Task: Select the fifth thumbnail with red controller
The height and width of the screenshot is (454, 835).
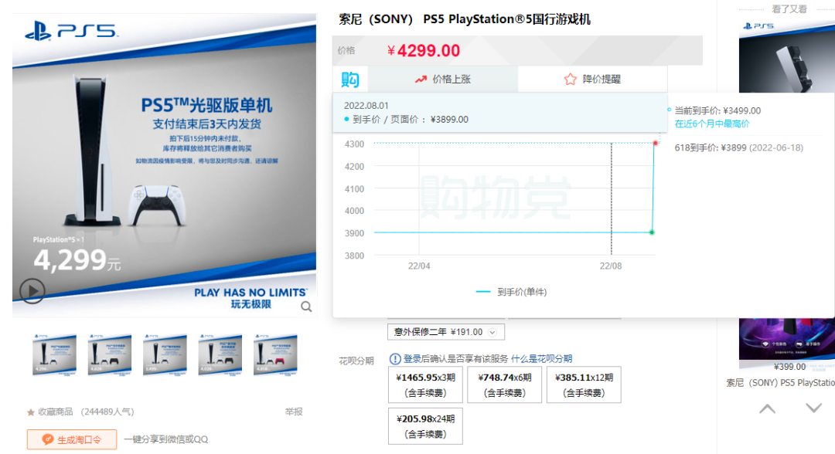Action: [275, 354]
